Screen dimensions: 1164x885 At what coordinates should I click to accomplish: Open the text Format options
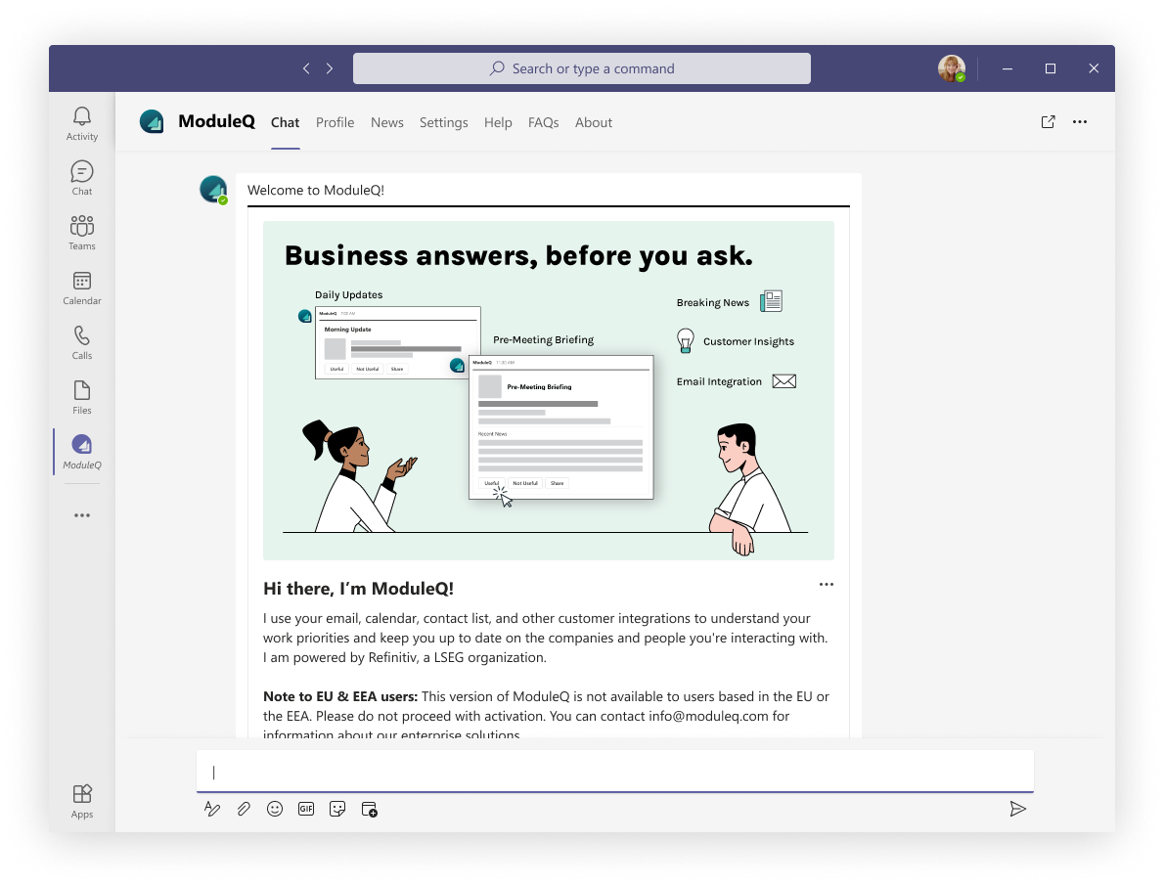point(212,809)
